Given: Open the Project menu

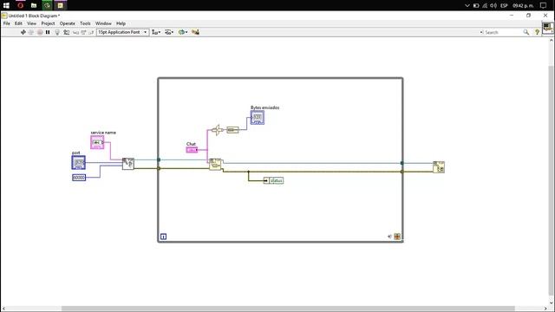Looking at the screenshot, I should pyautogui.click(x=48, y=23).
